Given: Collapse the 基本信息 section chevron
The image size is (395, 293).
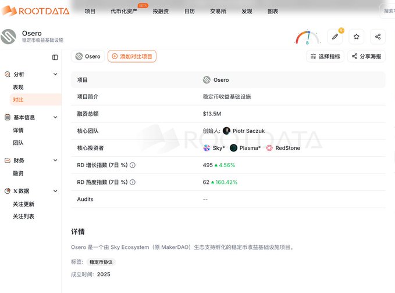Looking at the screenshot, I should coord(55,117).
